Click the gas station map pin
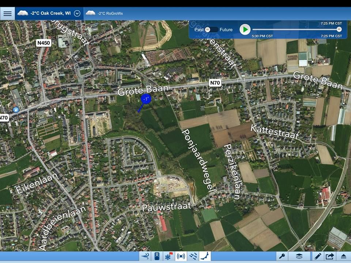Image resolution: width=351 pixels, height=263 pixels. [16, 110]
